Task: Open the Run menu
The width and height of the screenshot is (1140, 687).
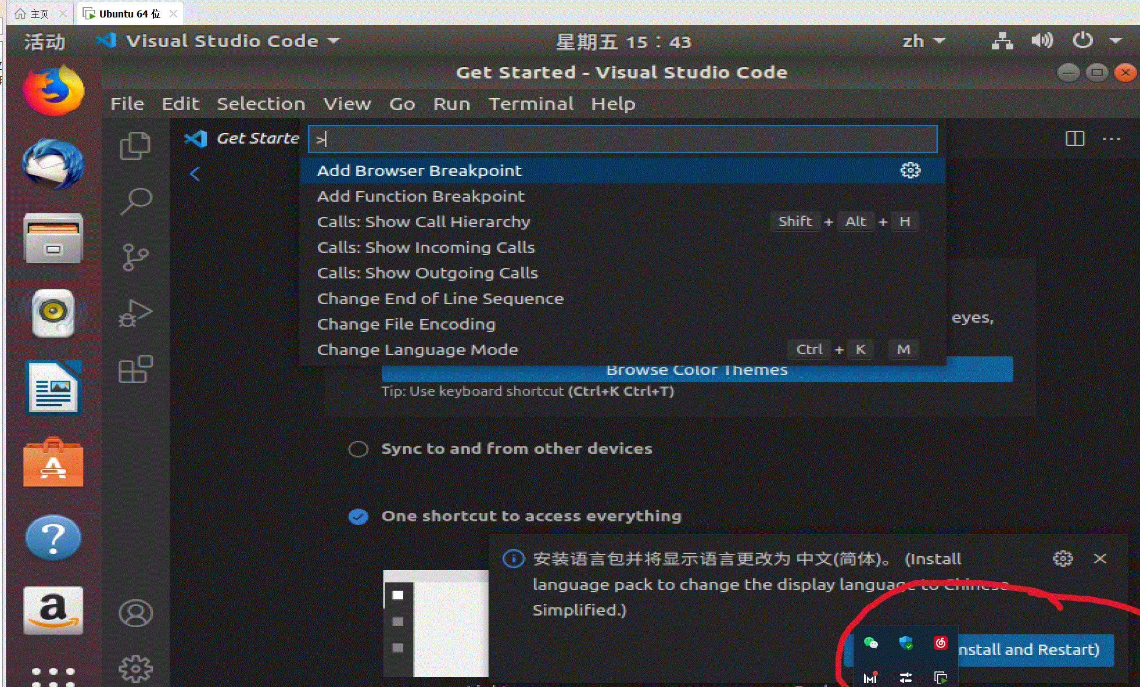Action: coord(451,104)
